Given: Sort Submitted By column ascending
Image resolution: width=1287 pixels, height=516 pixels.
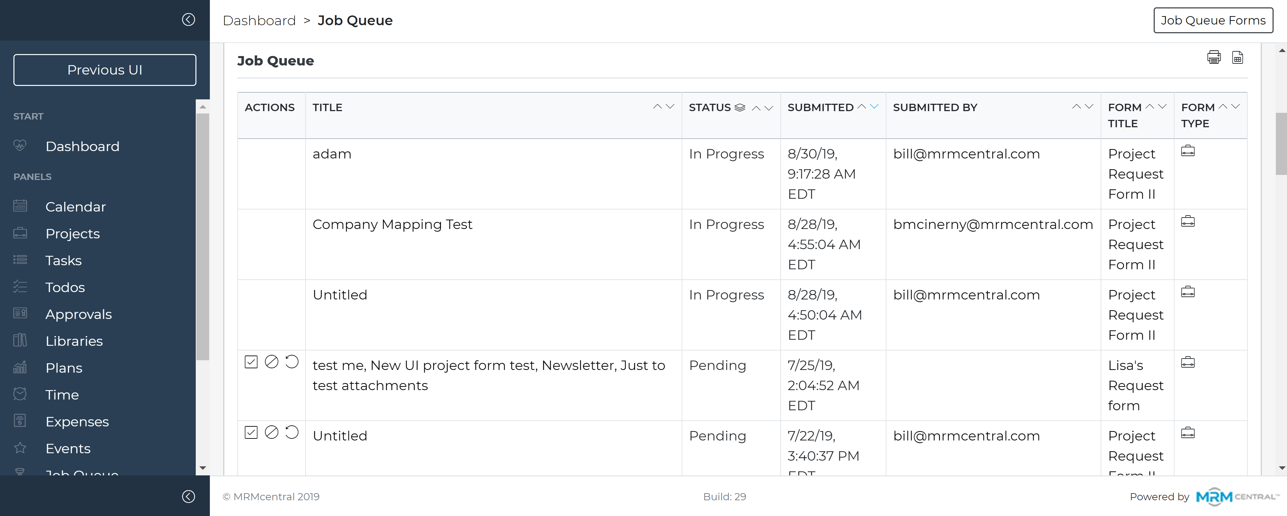Looking at the screenshot, I should point(1076,106).
